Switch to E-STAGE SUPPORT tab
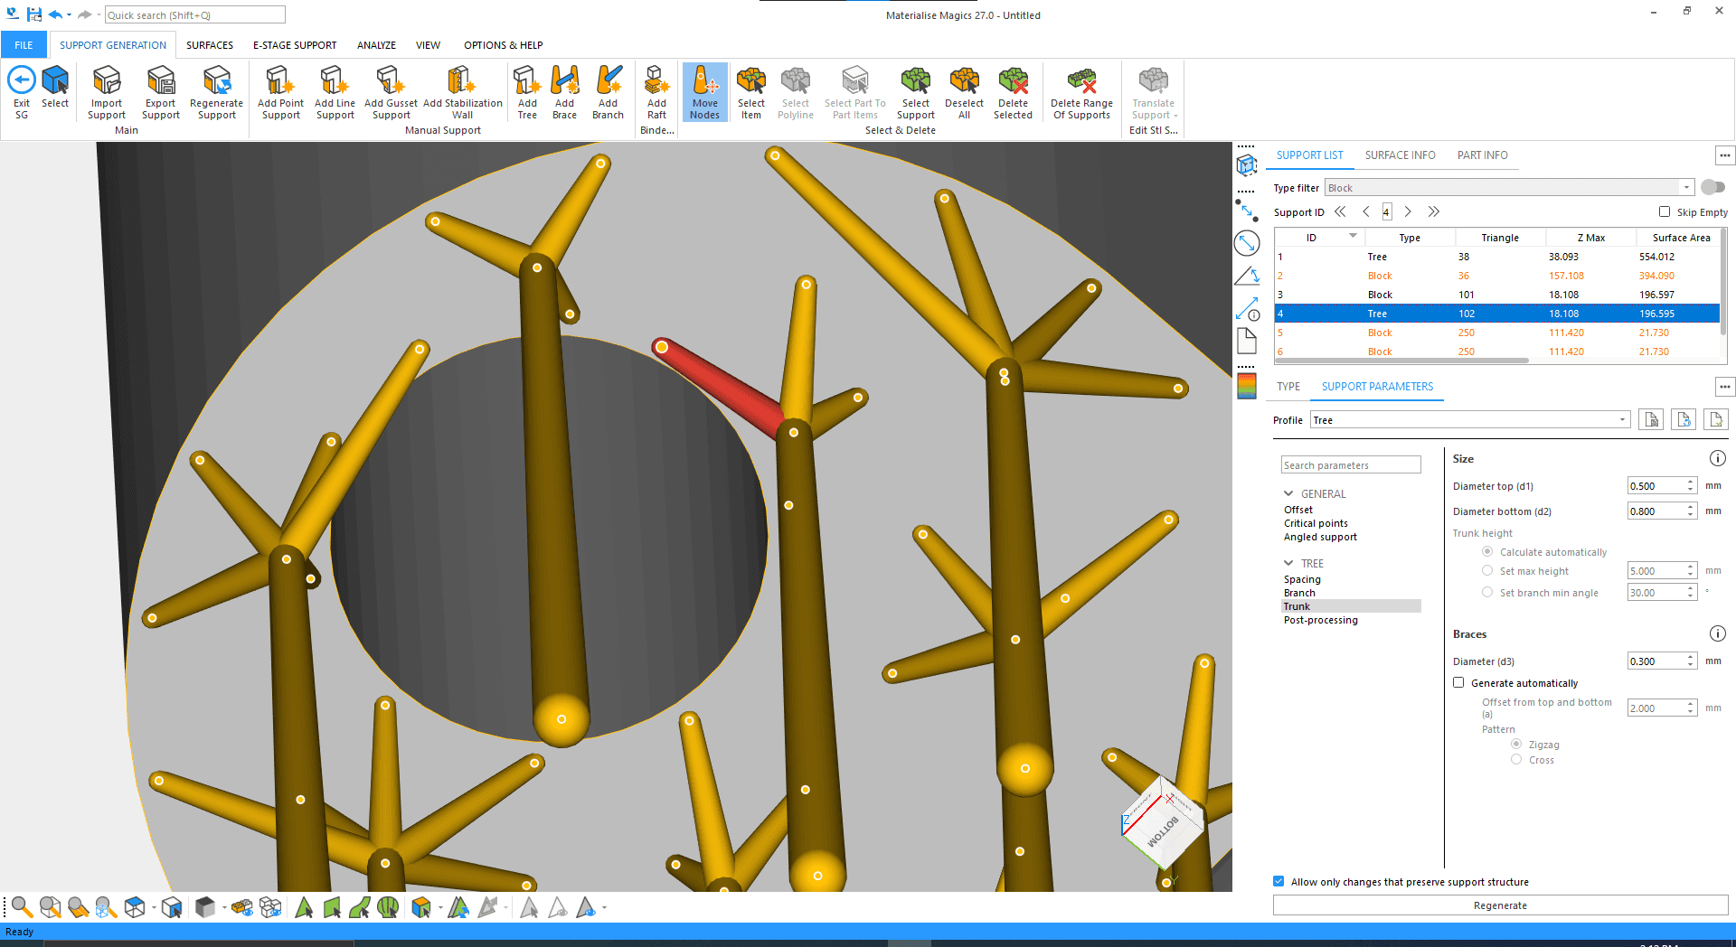The width and height of the screenshot is (1736, 947). [x=295, y=44]
